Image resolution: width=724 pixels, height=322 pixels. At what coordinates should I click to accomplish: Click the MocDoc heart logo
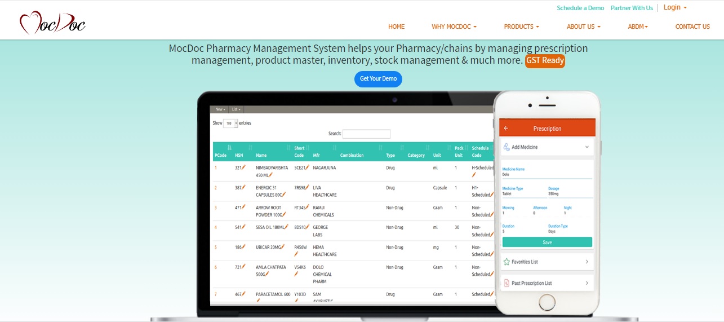[52, 23]
